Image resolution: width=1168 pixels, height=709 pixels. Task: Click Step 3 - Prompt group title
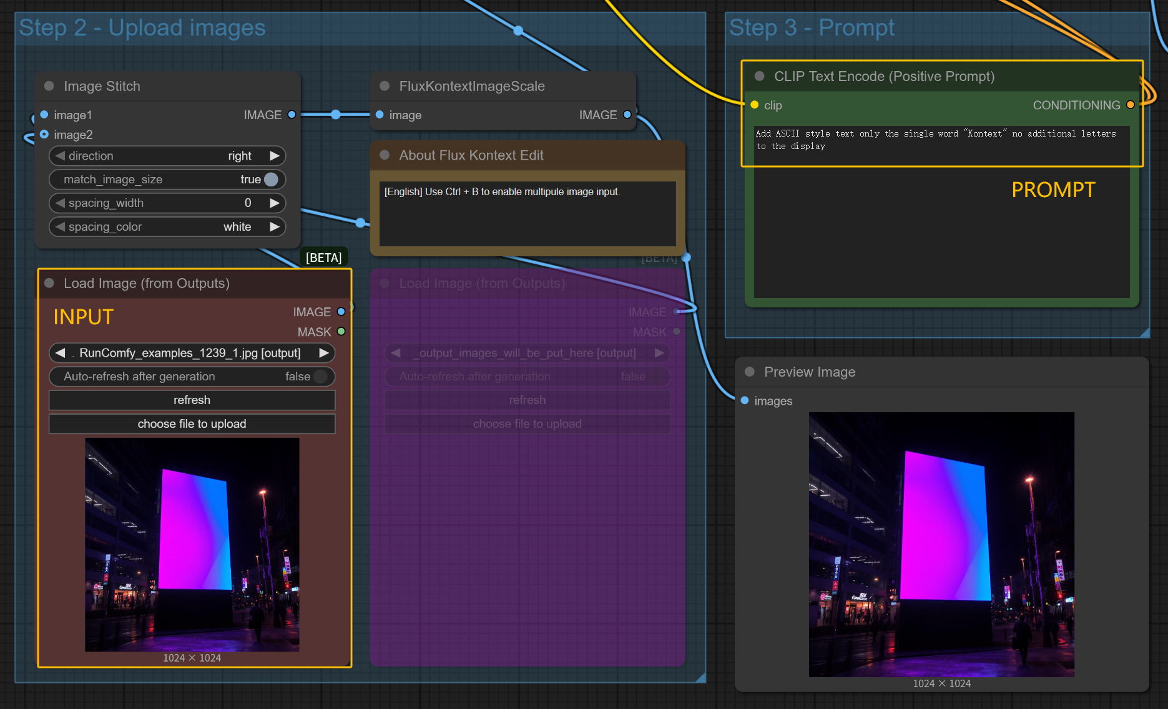click(812, 27)
